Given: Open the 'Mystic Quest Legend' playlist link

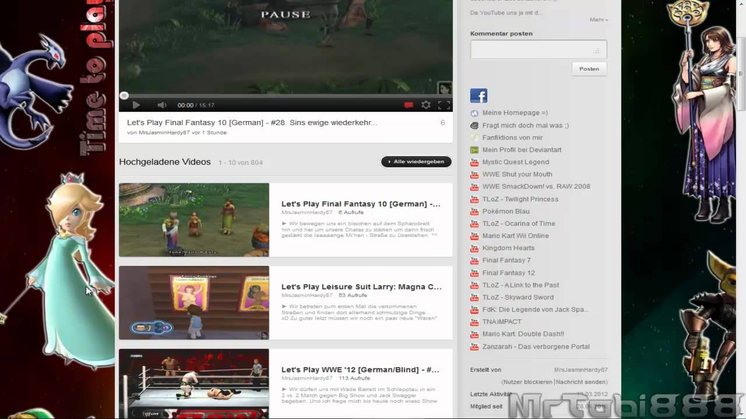Looking at the screenshot, I should tap(516, 162).
